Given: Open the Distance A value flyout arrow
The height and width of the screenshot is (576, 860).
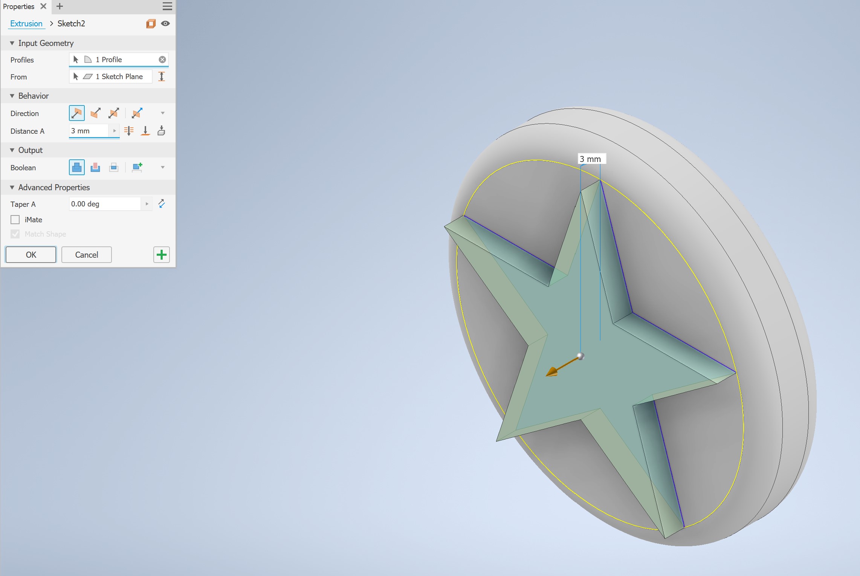Looking at the screenshot, I should tap(115, 131).
